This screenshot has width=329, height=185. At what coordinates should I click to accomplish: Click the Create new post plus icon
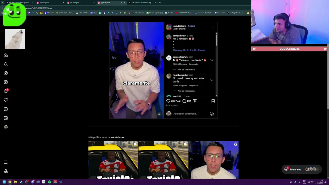click(6, 109)
